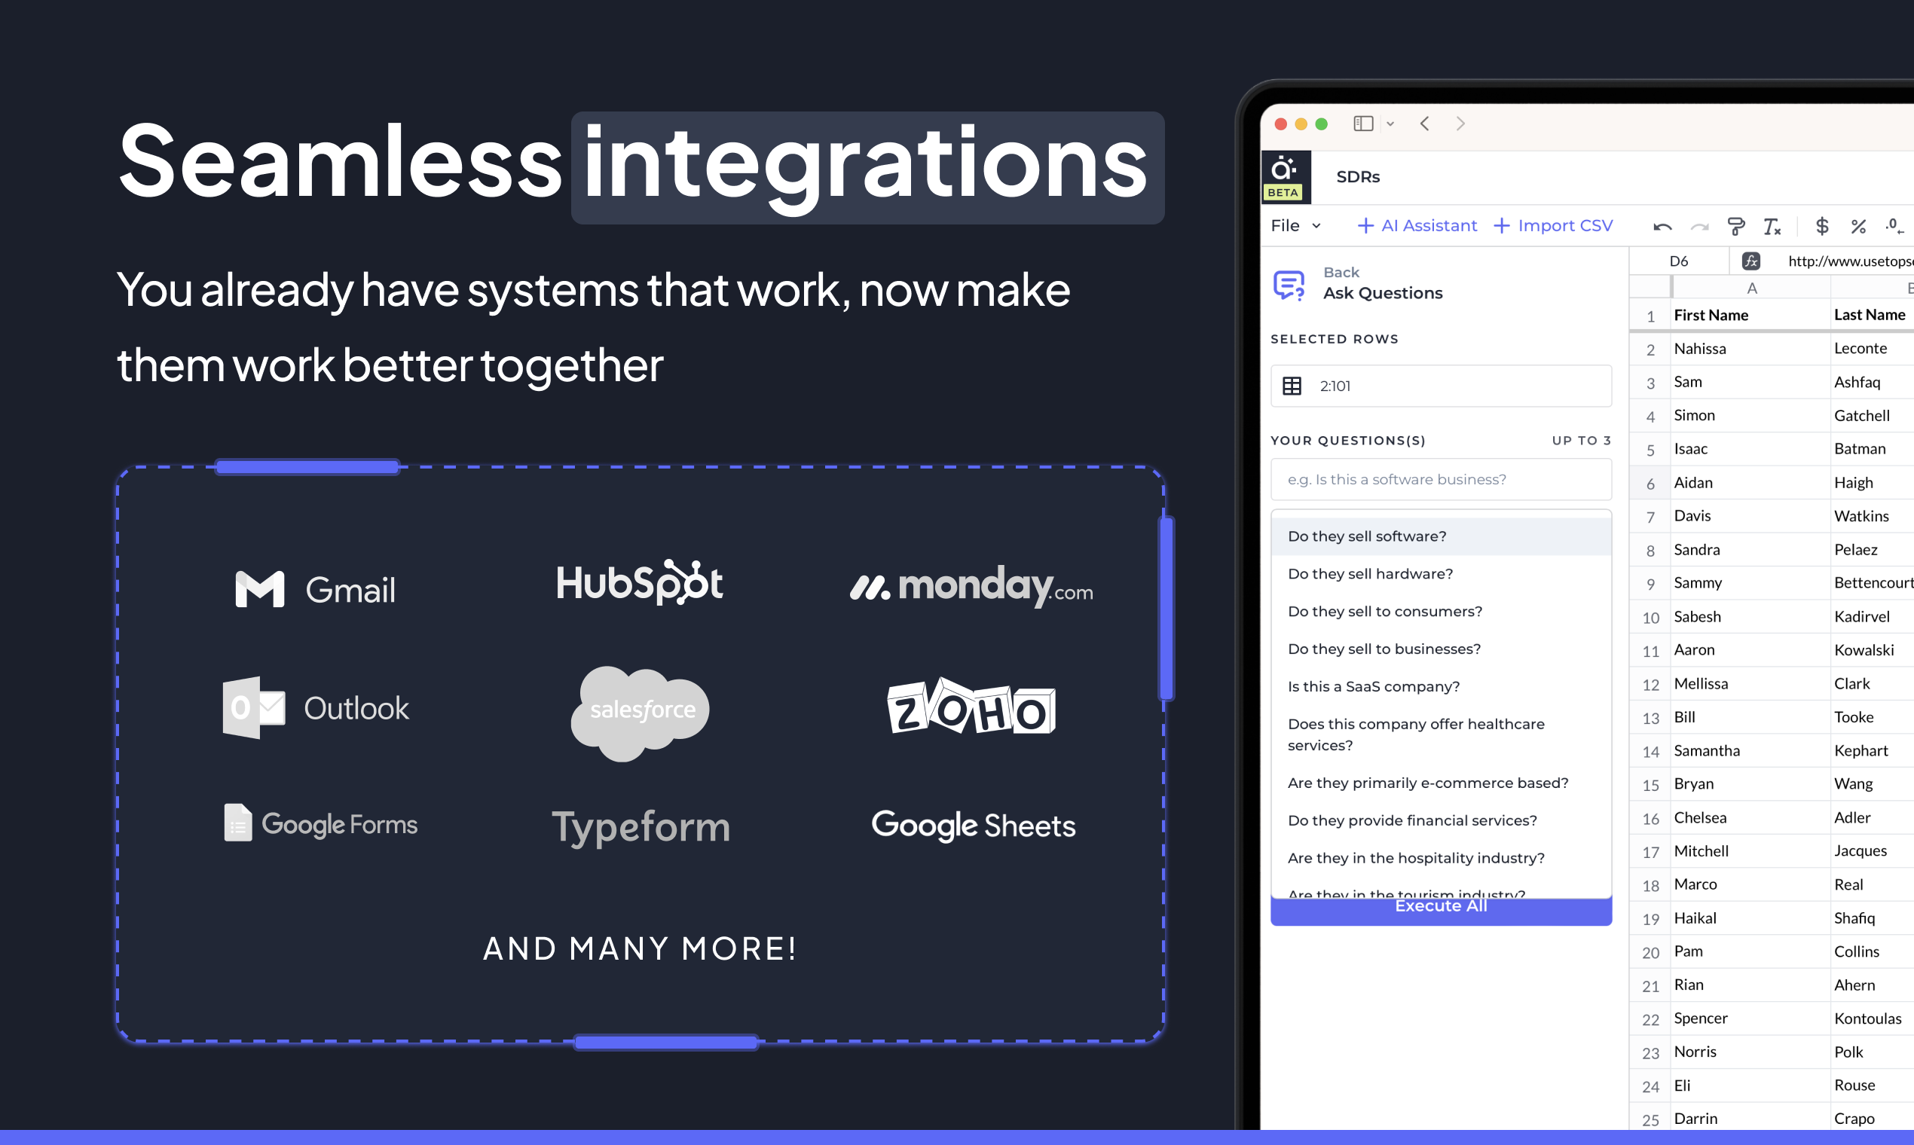Click the undo arrow in toolbar
Viewport: 1914px width, 1145px height.
tap(1662, 226)
